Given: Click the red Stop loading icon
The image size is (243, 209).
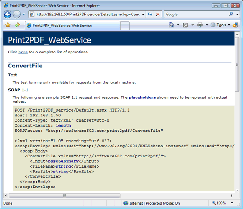Looking at the screenshot, I should pyautogui.click(x=158, y=15).
